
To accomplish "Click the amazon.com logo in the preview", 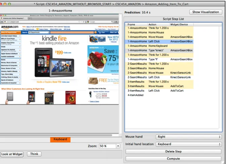I will coord(10,27).
